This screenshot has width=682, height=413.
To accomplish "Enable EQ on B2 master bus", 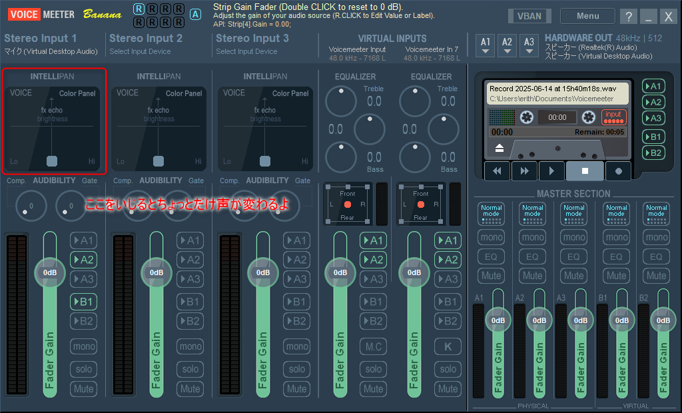I will [656, 256].
